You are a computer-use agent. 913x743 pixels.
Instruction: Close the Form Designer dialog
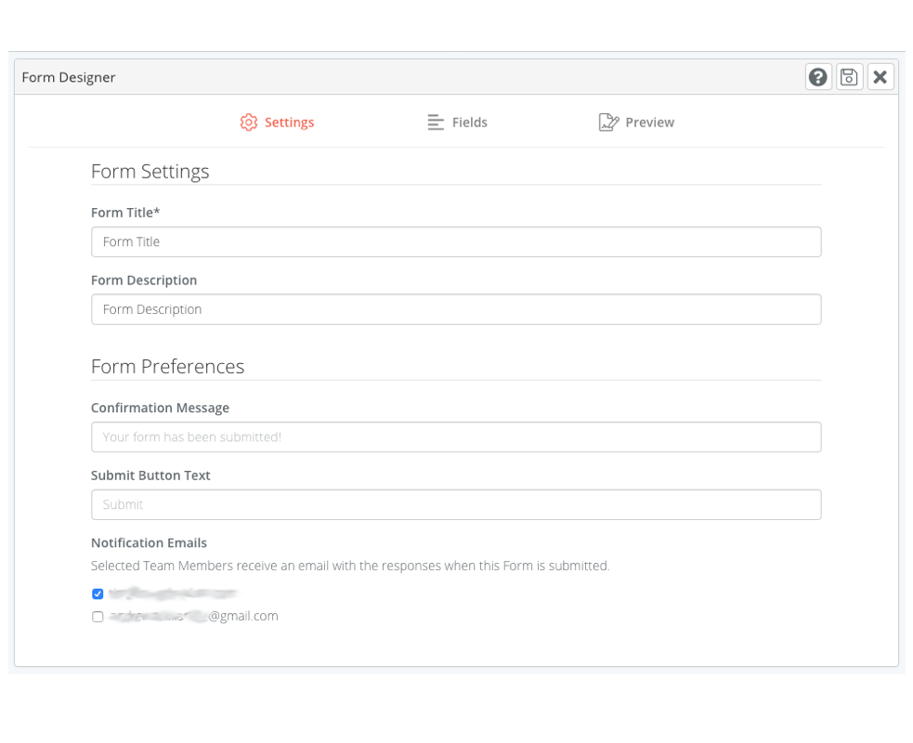click(880, 76)
